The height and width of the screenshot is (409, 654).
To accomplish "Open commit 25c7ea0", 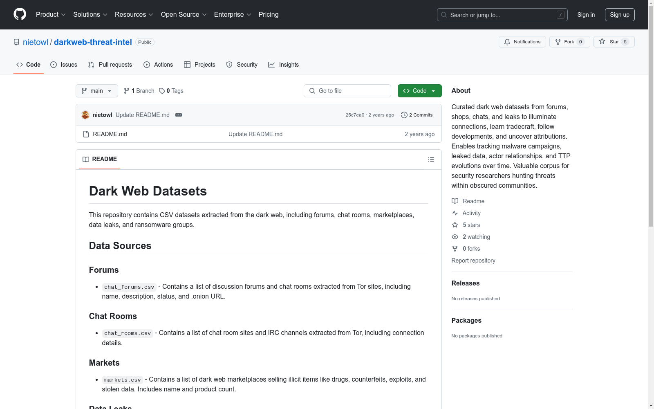I will pyautogui.click(x=355, y=115).
